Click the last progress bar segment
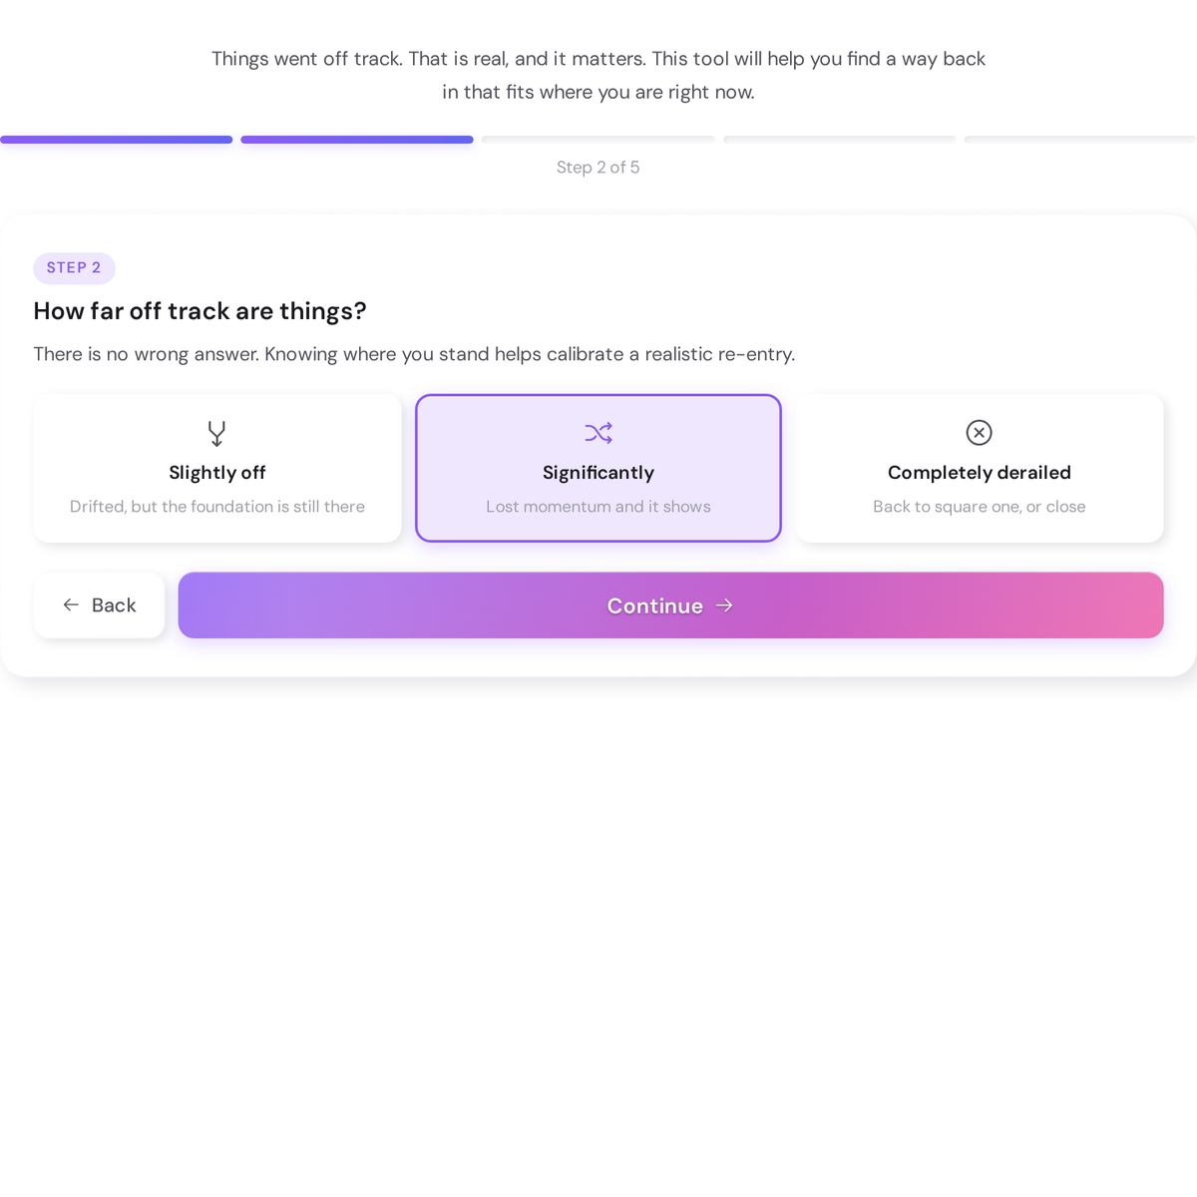This screenshot has width=1197, height=1197. pos(1080,140)
